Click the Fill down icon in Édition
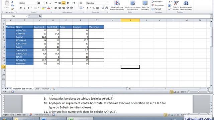Image resolution: width=214 pixels, height=120 pixels. click(x=169, y=5)
